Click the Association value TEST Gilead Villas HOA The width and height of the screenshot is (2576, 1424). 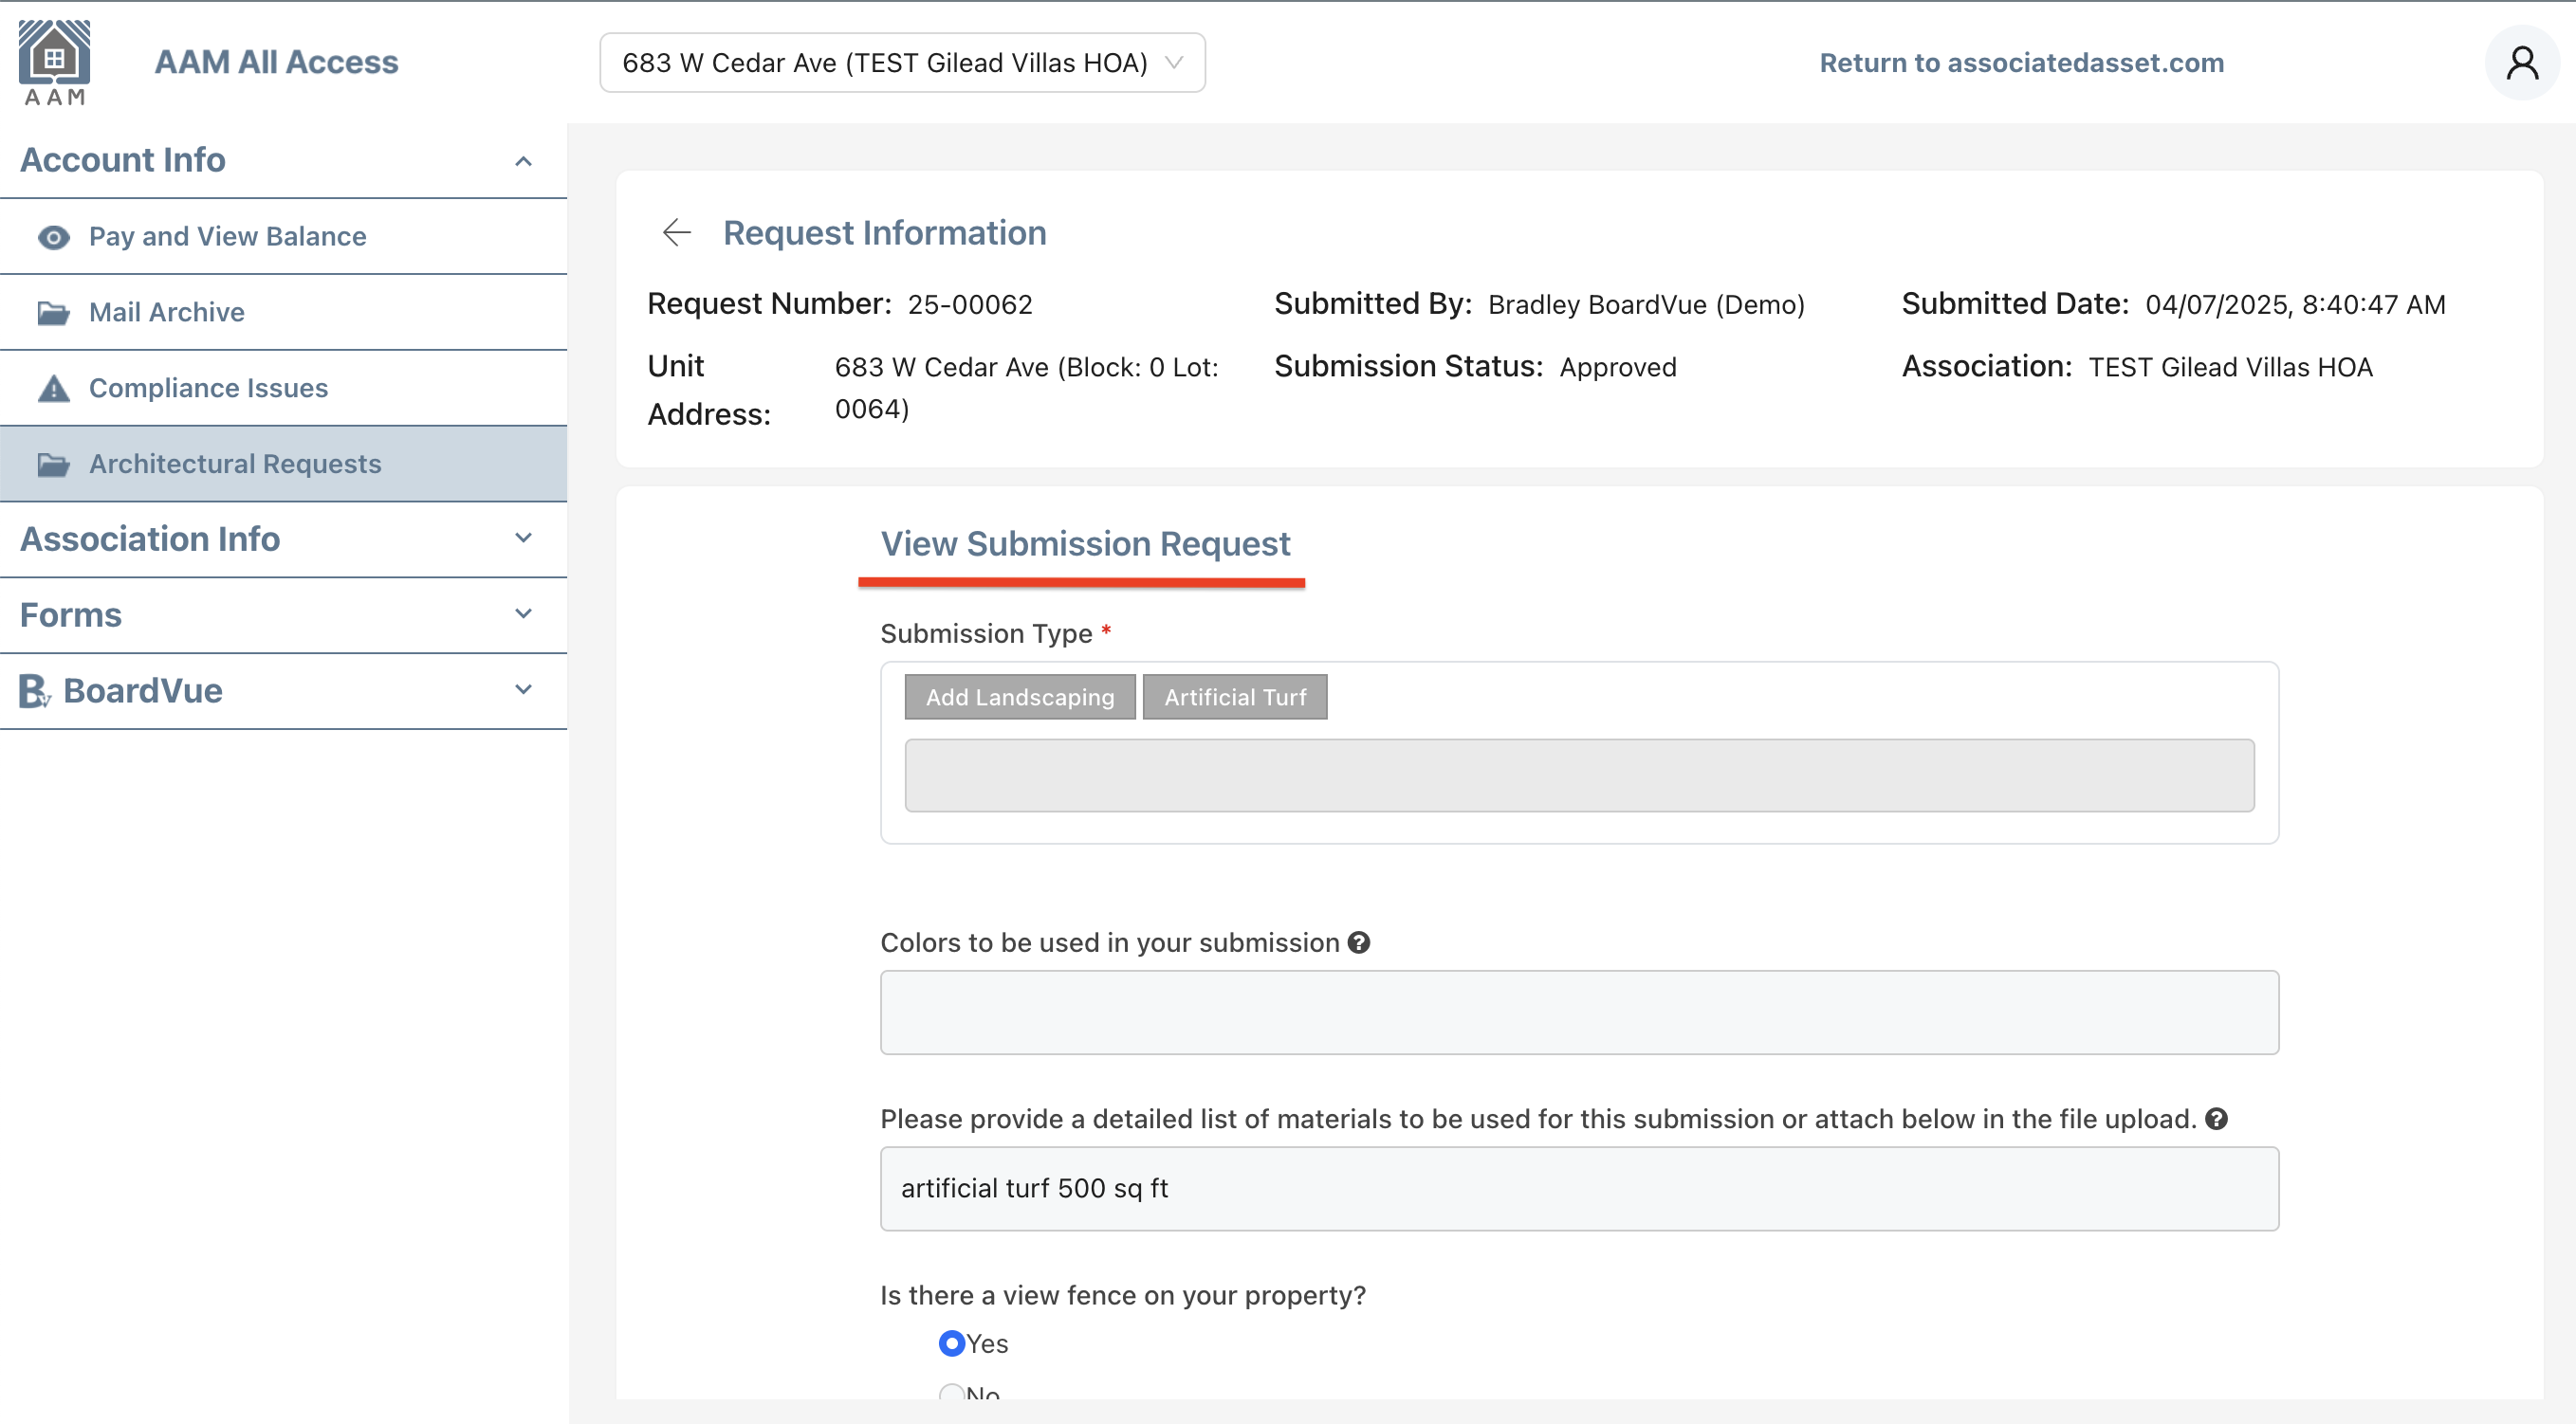(x=2229, y=368)
